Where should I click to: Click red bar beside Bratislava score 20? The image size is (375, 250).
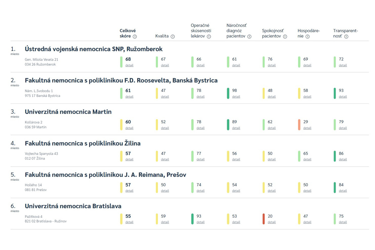[x=264, y=219]
